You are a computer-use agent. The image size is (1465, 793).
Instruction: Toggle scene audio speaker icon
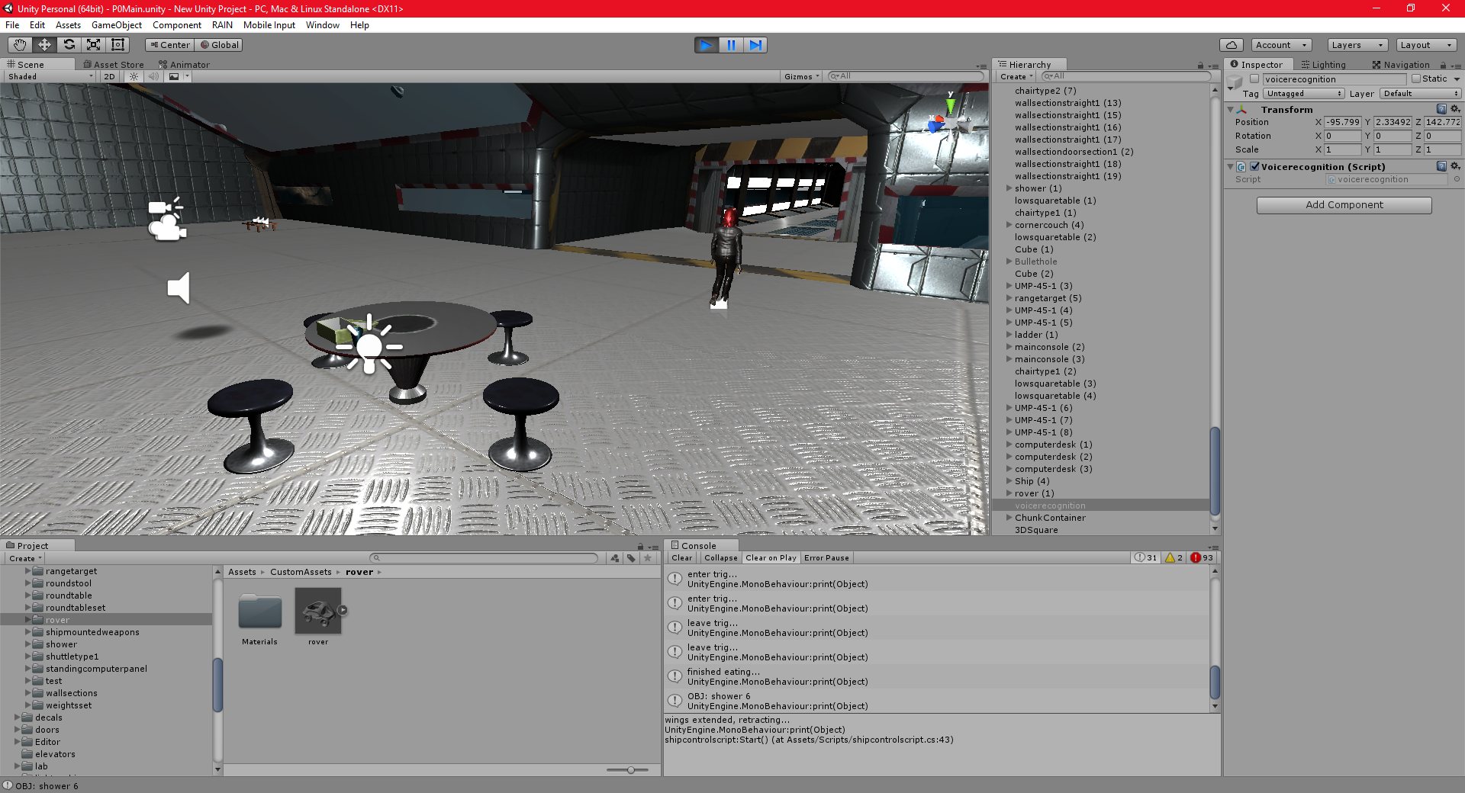click(x=153, y=76)
